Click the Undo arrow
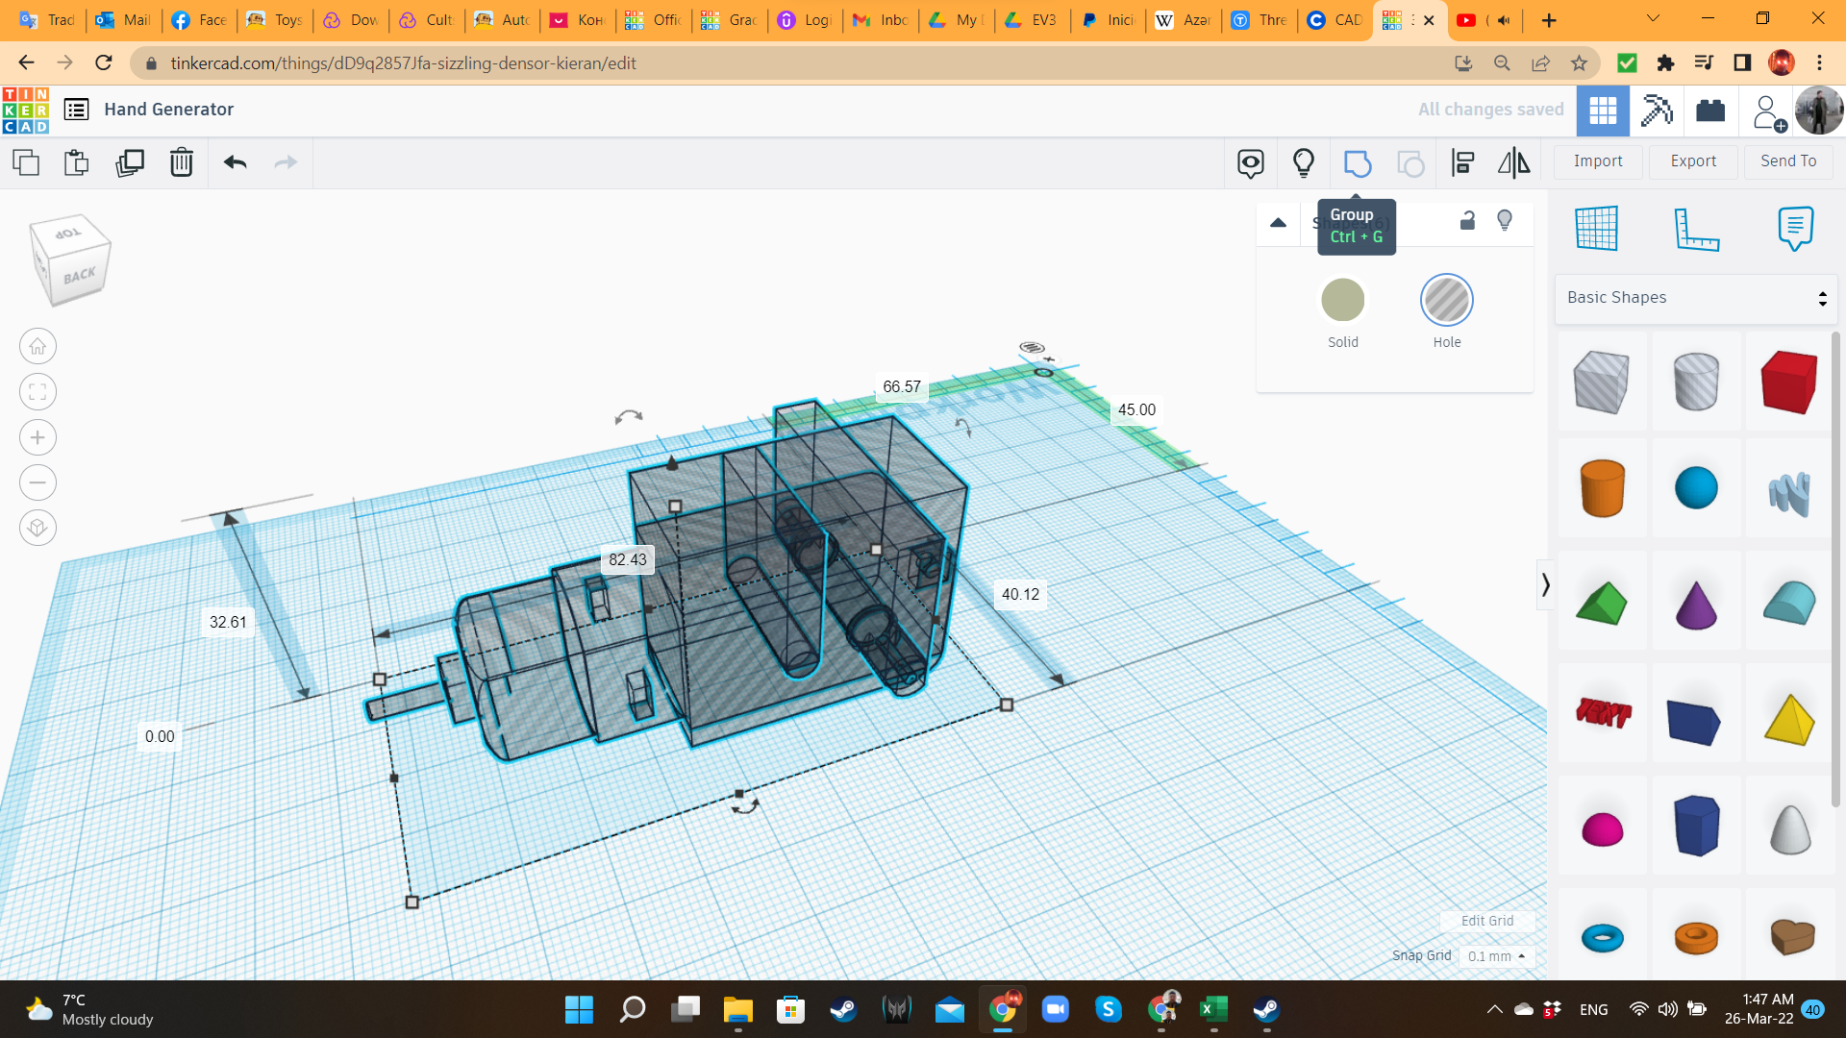This screenshot has height=1038, width=1846. [235, 162]
